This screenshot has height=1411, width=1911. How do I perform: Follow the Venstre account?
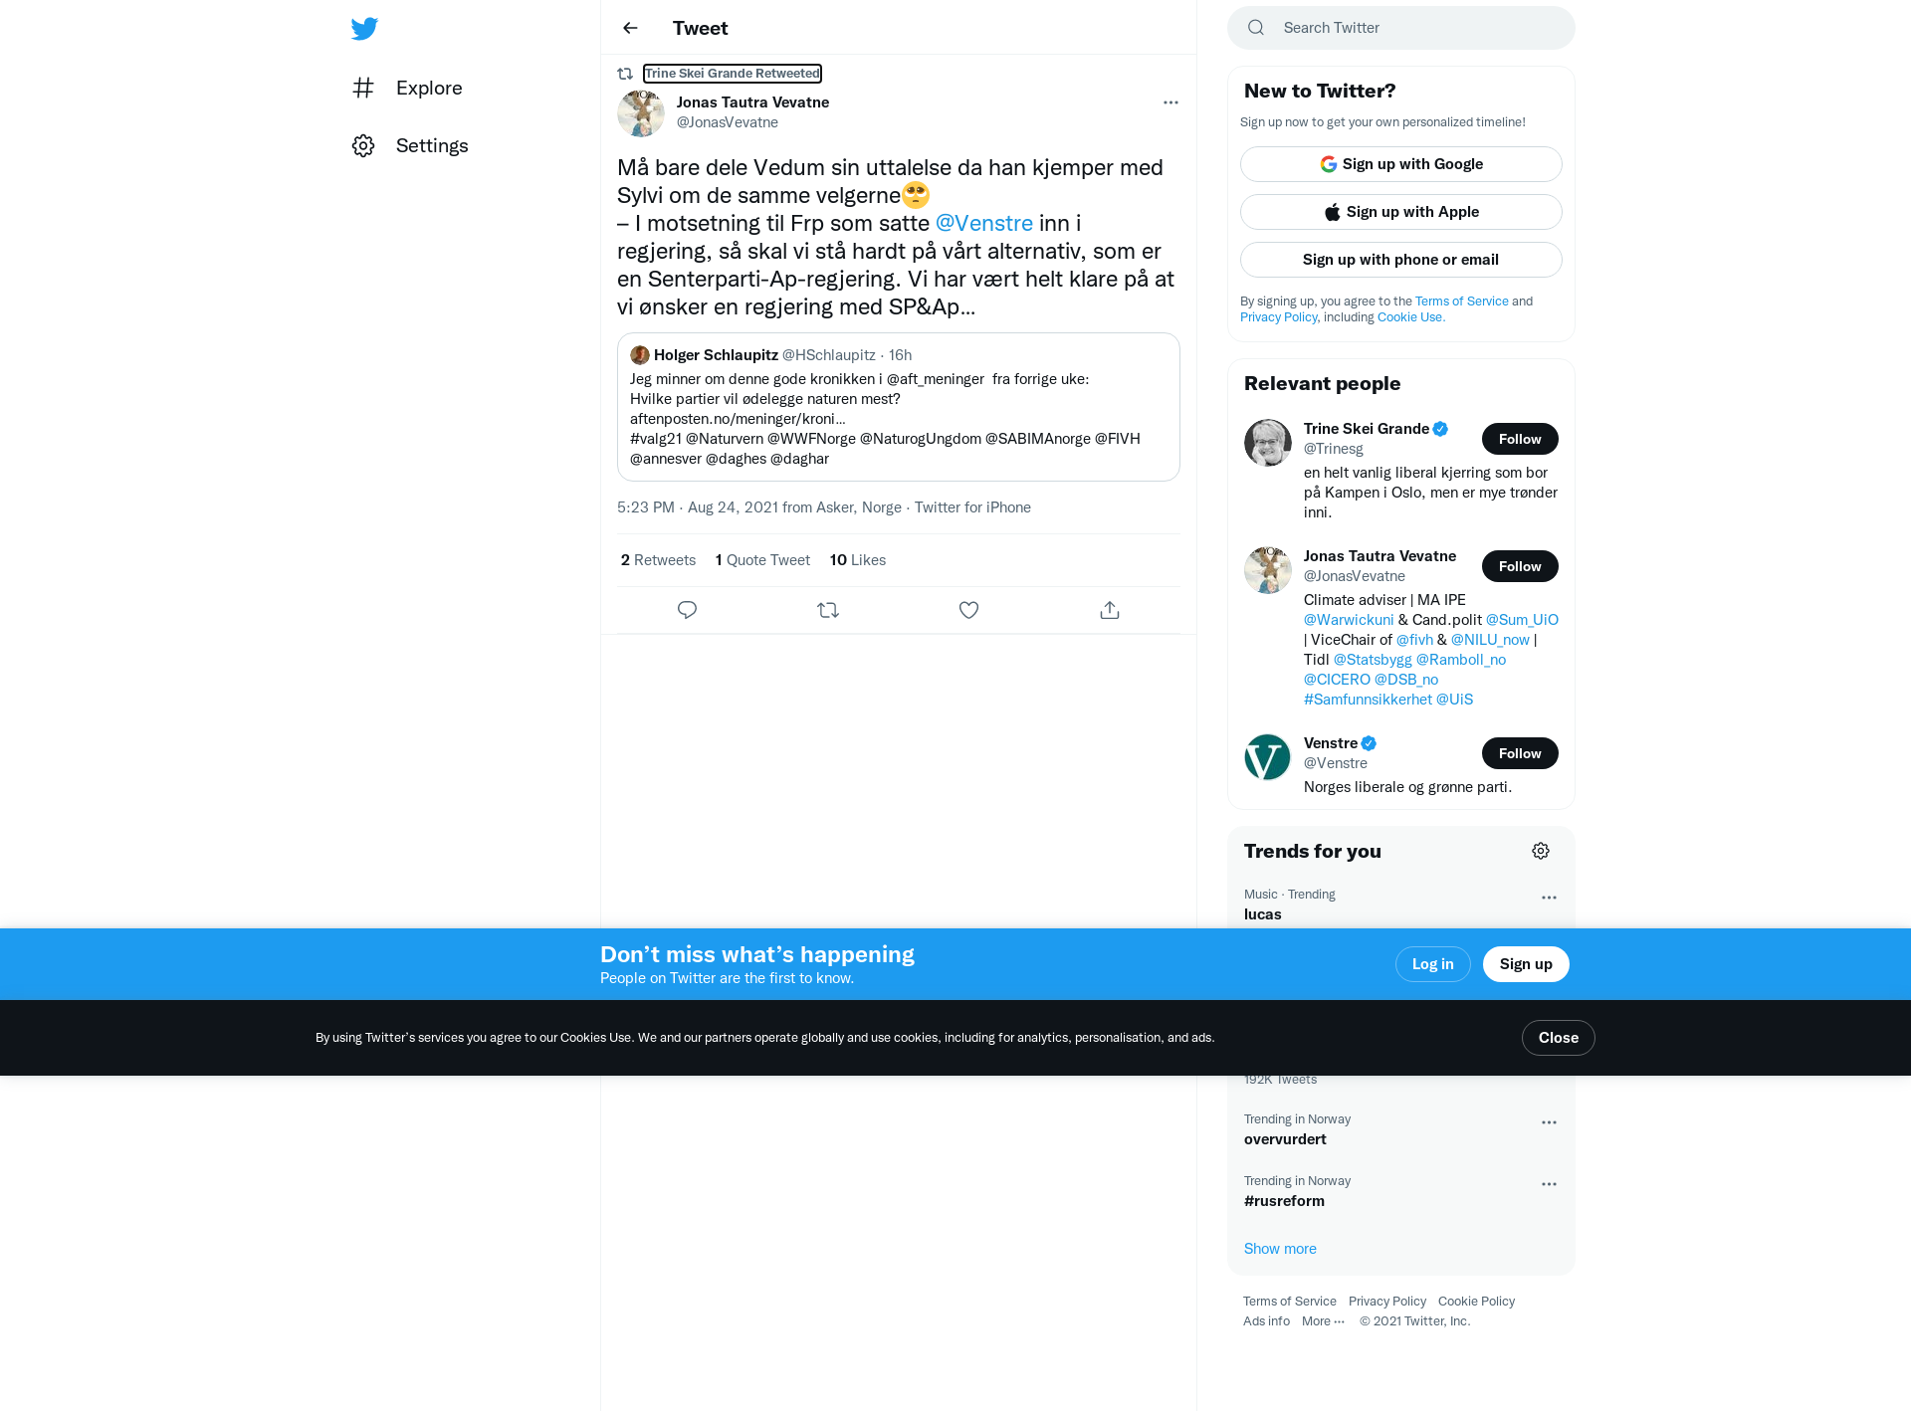pyautogui.click(x=1520, y=753)
